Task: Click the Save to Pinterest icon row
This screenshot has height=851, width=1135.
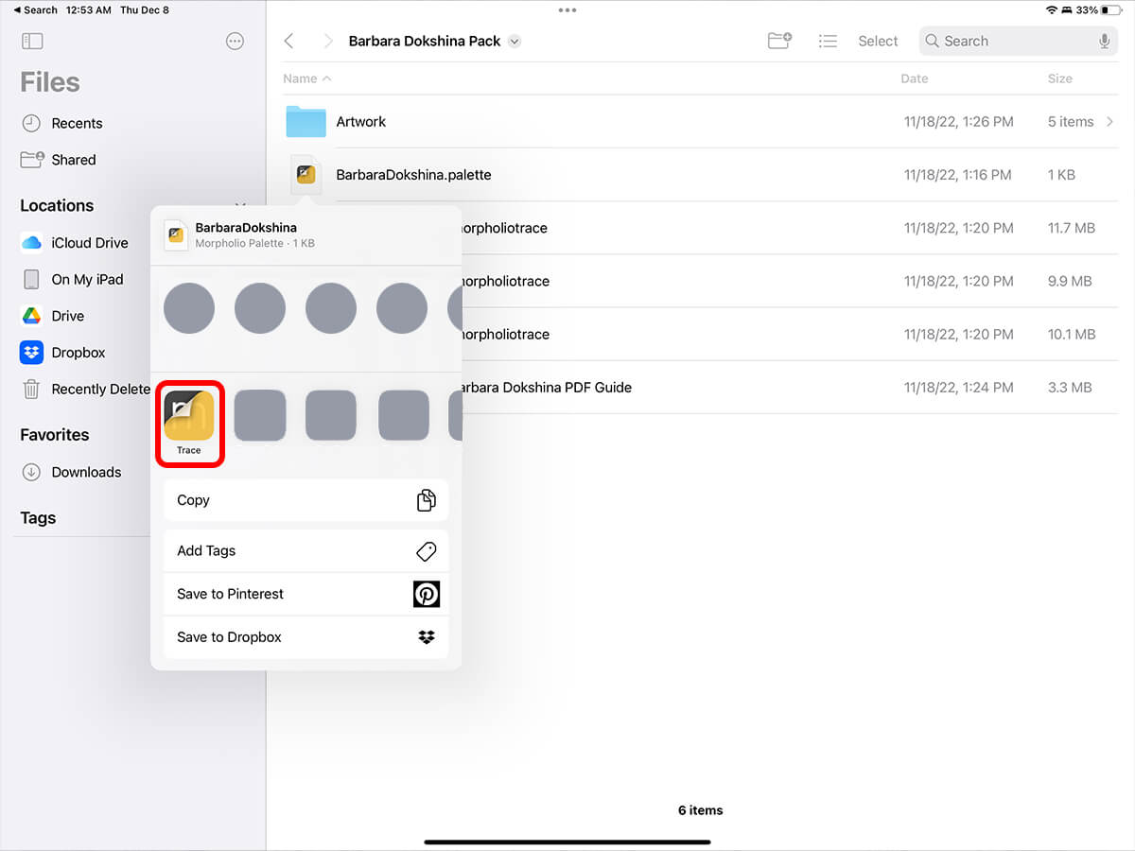Action: point(306,594)
